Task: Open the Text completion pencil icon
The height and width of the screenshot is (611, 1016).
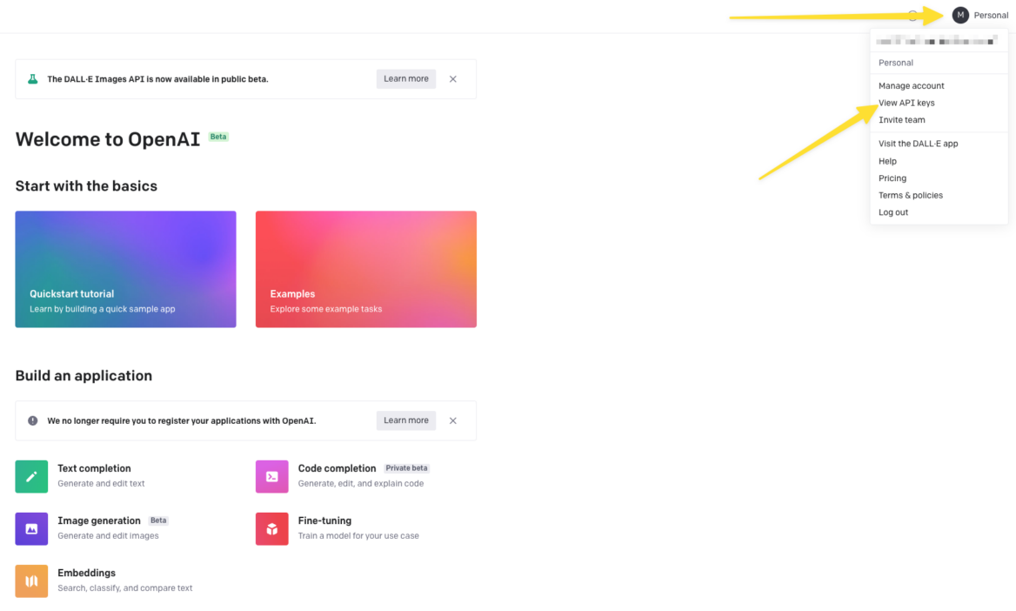Action: pyautogui.click(x=31, y=477)
